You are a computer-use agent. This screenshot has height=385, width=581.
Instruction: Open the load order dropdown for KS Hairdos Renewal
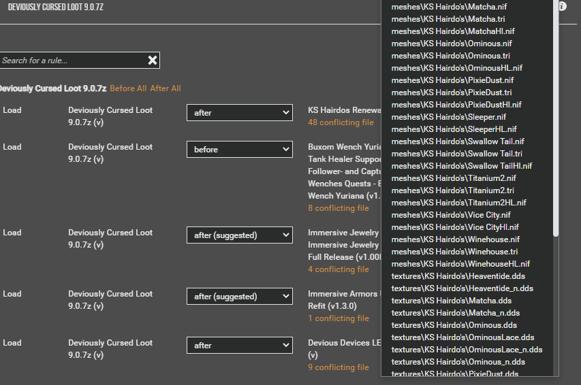(x=239, y=112)
